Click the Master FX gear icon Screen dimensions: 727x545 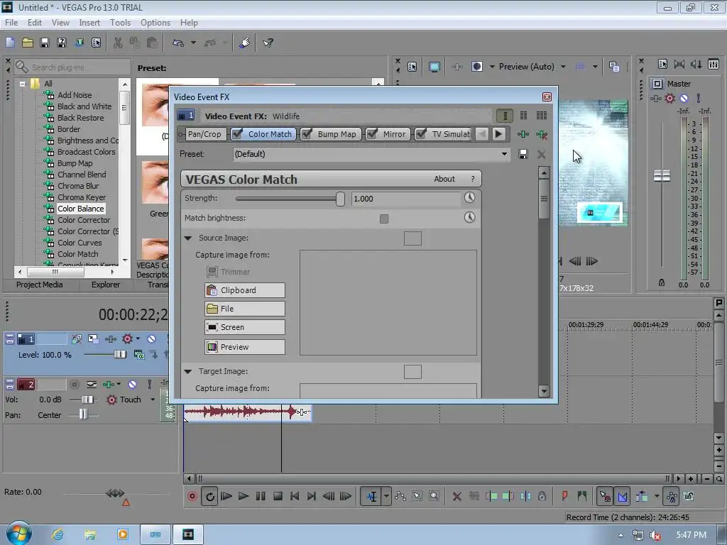tap(669, 98)
